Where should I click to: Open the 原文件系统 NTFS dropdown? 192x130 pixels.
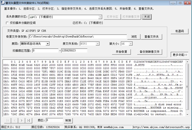coord(97,44)
